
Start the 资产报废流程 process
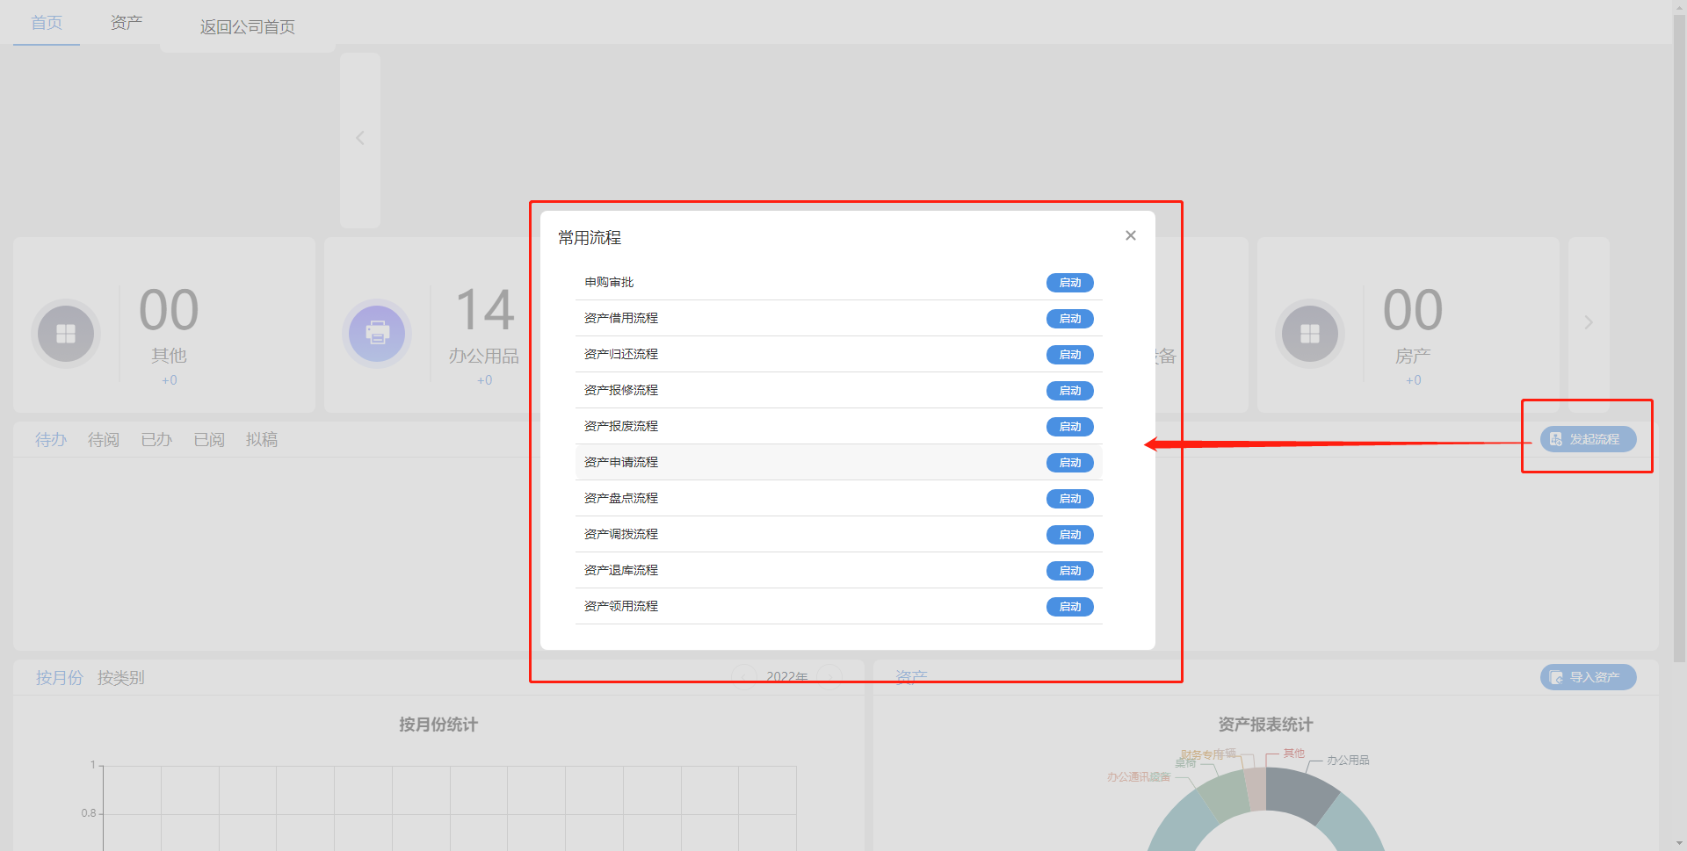(1069, 427)
